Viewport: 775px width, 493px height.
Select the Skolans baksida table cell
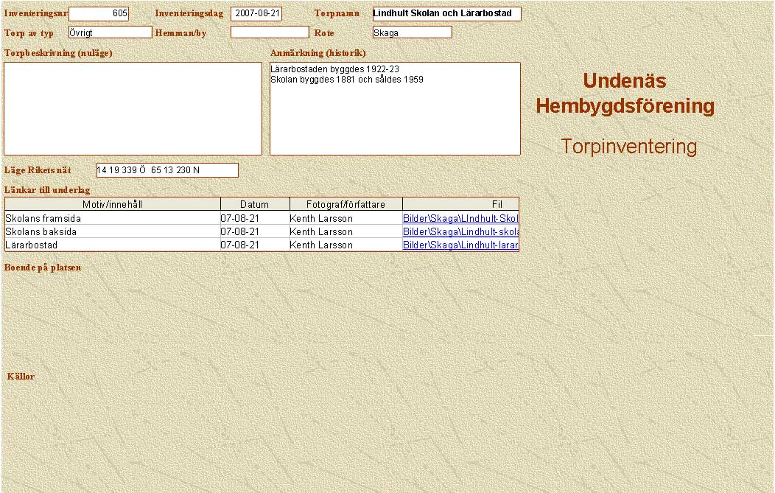pyautogui.click(x=113, y=231)
